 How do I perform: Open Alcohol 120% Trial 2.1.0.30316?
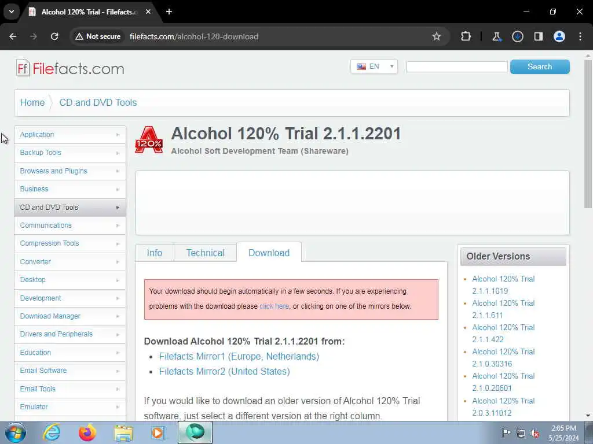(x=503, y=357)
